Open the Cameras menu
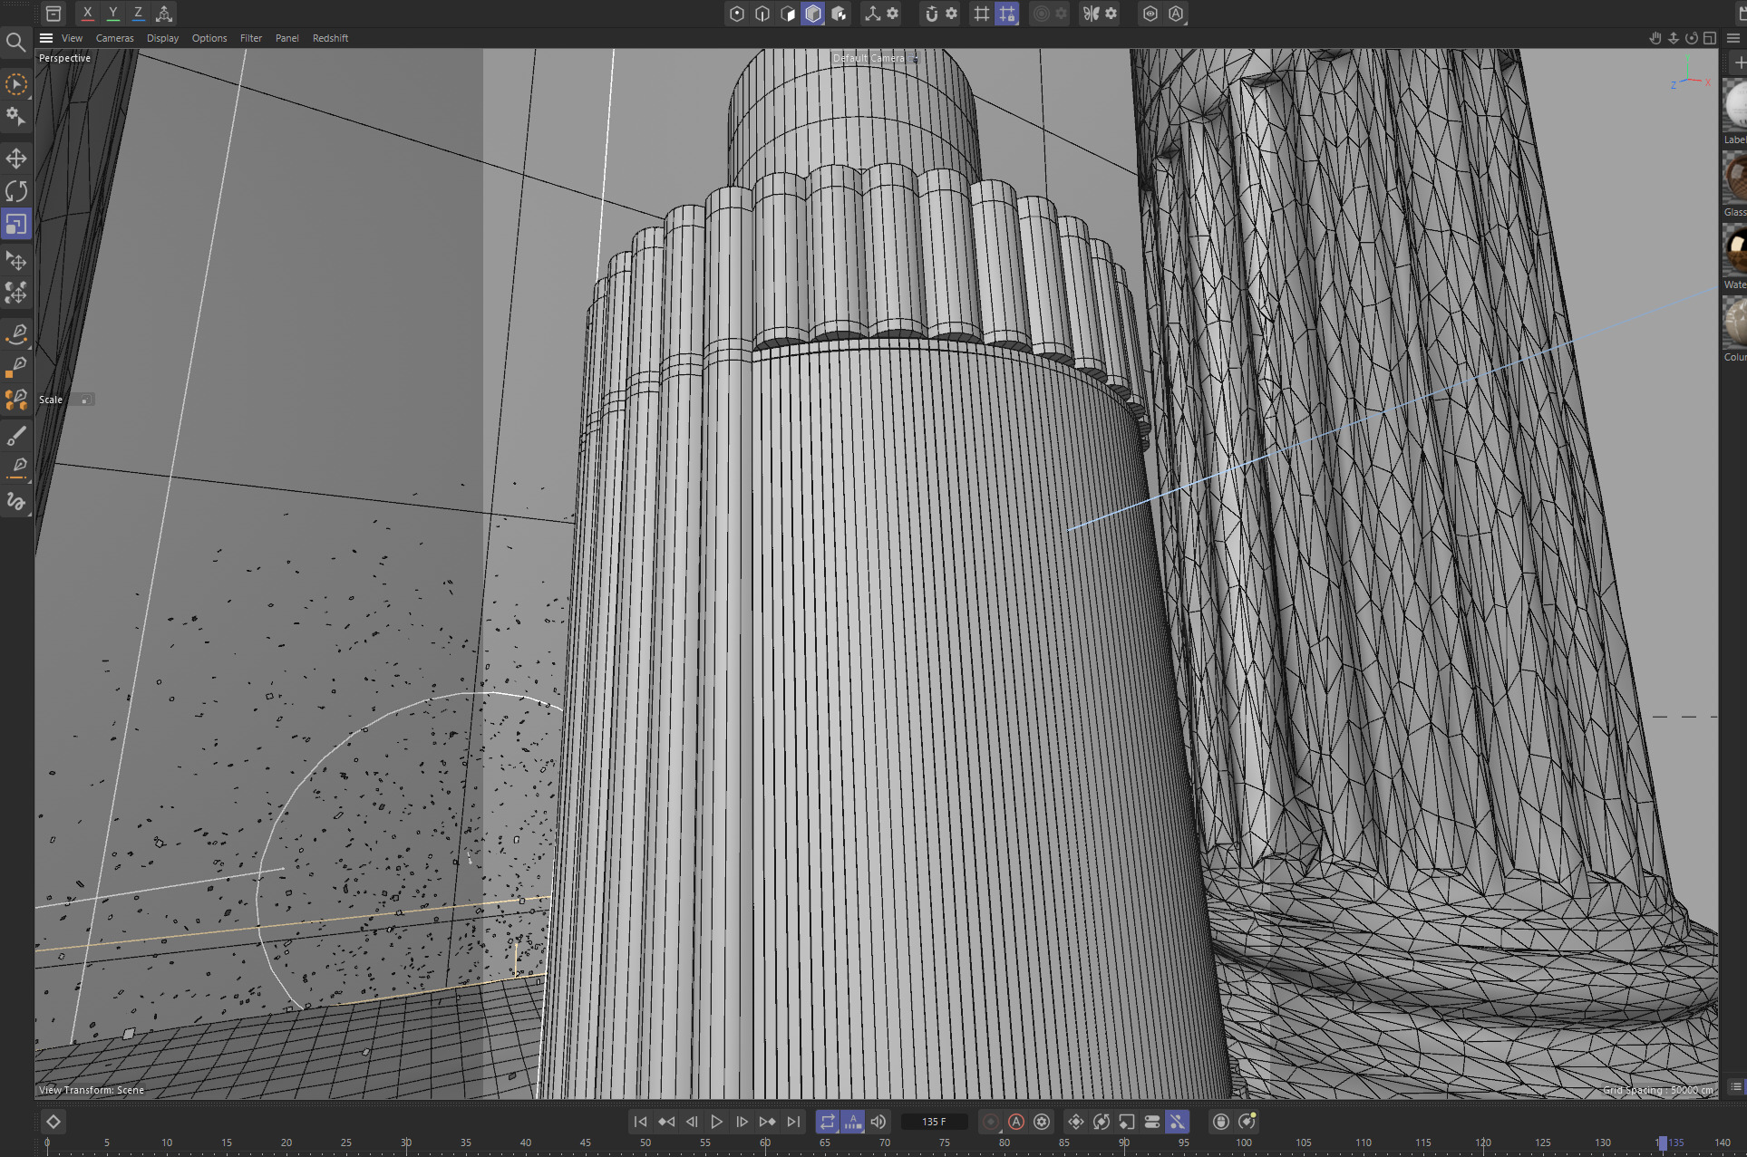 tap(114, 38)
